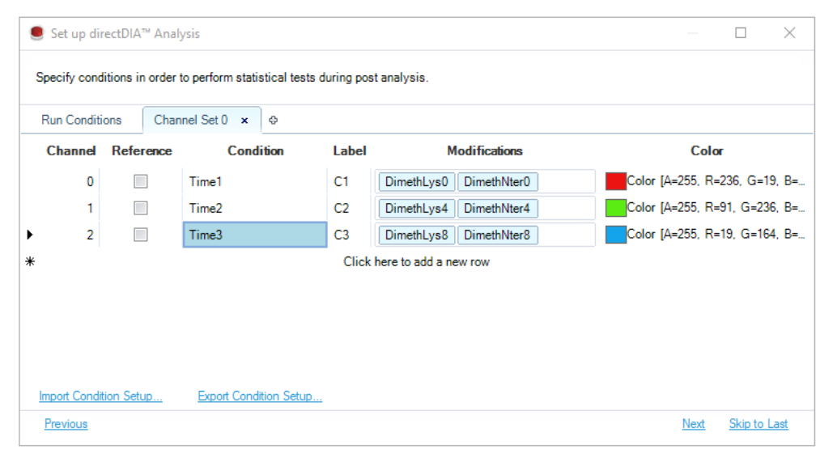Select channel number 1 cell
Screen dimensions: 833x462
[91, 208]
